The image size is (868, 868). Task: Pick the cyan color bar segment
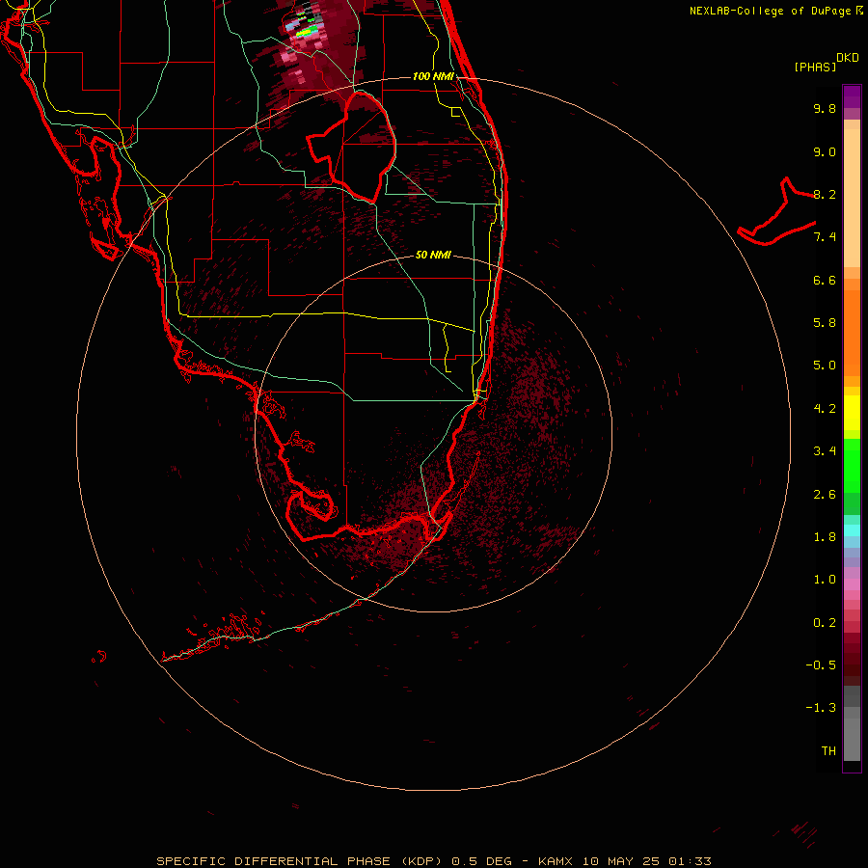click(x=852, y=530)
